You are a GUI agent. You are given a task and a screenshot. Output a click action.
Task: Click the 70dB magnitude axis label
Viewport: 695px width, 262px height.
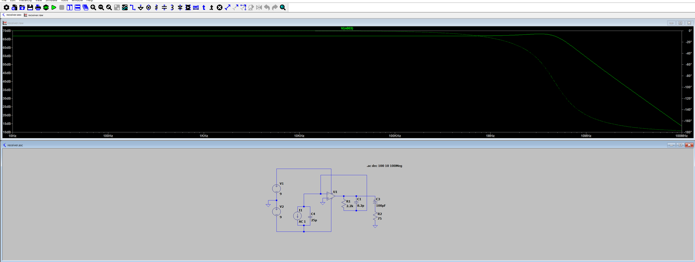[7, 31]
